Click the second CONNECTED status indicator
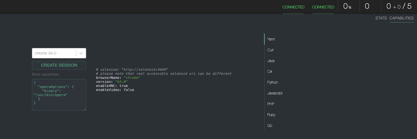The height and width of the screenshot is (139, 417). tap(323, 7)
